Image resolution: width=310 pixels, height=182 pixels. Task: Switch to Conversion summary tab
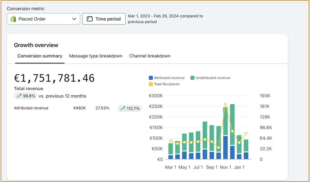40,56
